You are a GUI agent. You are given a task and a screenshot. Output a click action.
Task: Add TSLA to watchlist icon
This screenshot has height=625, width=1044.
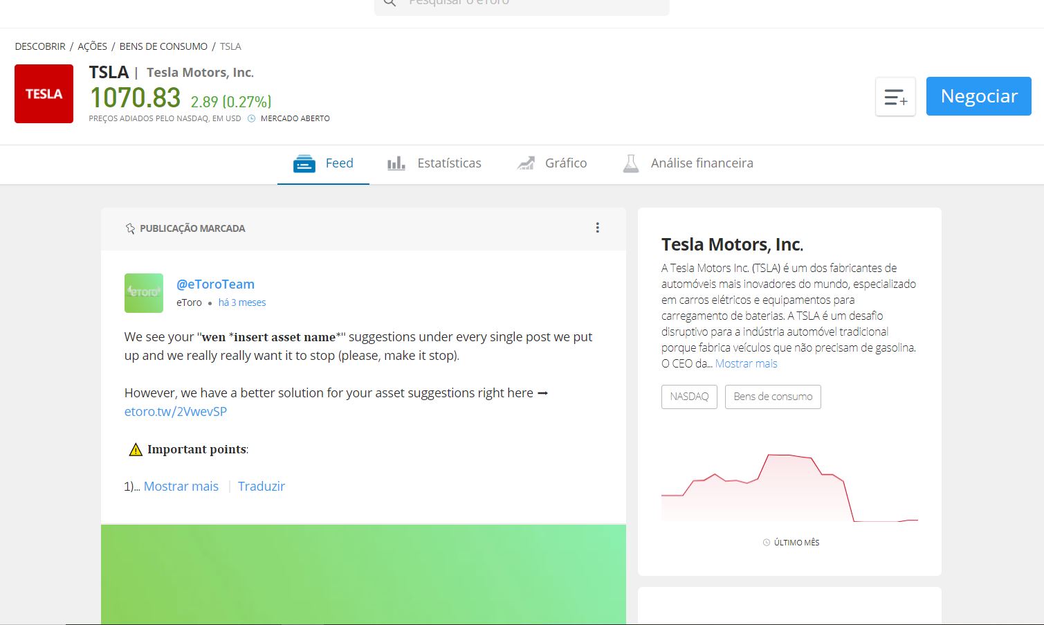[895, 96]
